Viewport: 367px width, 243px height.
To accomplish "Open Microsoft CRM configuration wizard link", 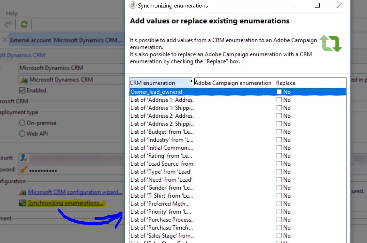I will 75,192.
